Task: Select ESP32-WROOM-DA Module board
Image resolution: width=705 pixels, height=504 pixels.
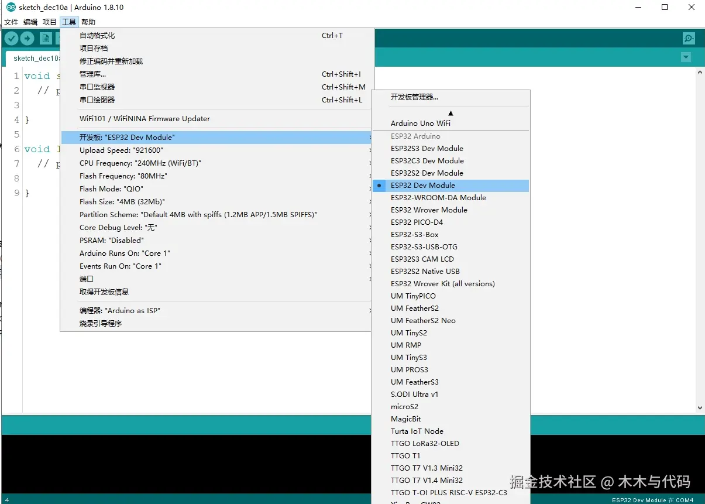Action: (450, 198)
